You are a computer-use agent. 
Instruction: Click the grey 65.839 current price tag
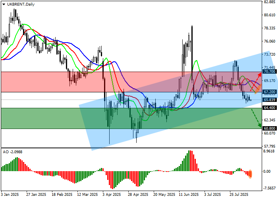[x=269, y=99]
